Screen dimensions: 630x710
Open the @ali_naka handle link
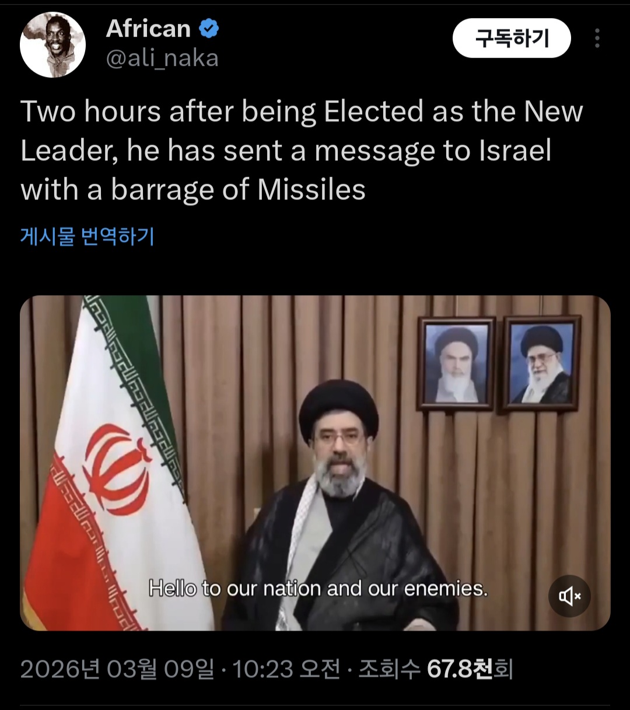click(162, 58)
